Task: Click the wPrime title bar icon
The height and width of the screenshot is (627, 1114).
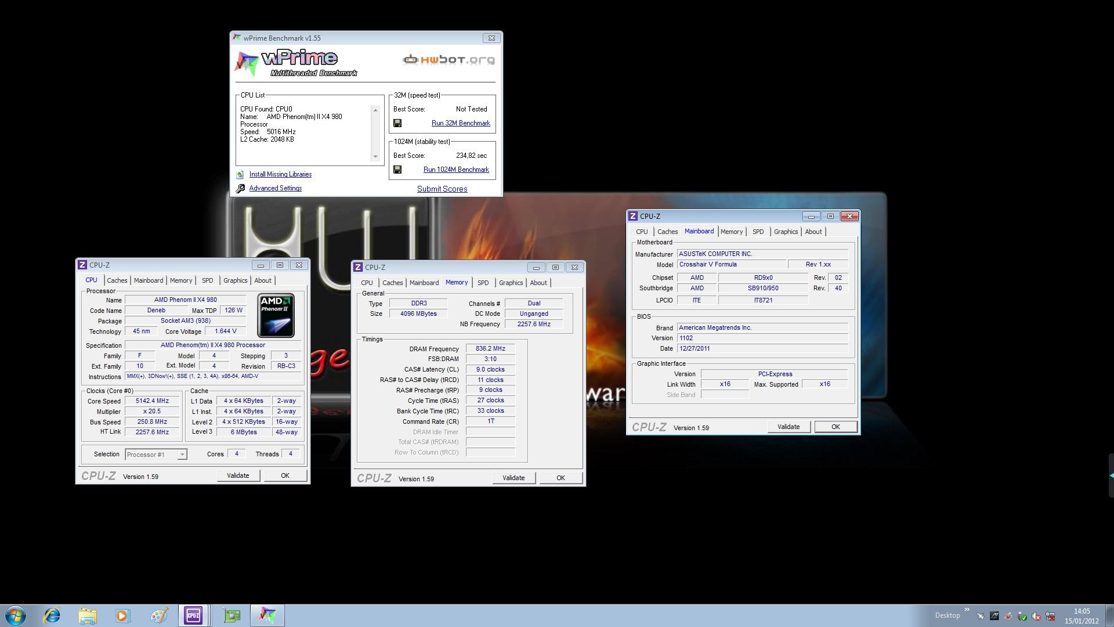Action: coord(237,38)
